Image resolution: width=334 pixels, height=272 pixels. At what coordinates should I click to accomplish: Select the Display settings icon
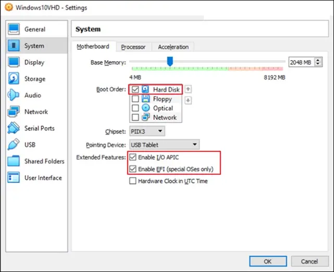point(14,62)
